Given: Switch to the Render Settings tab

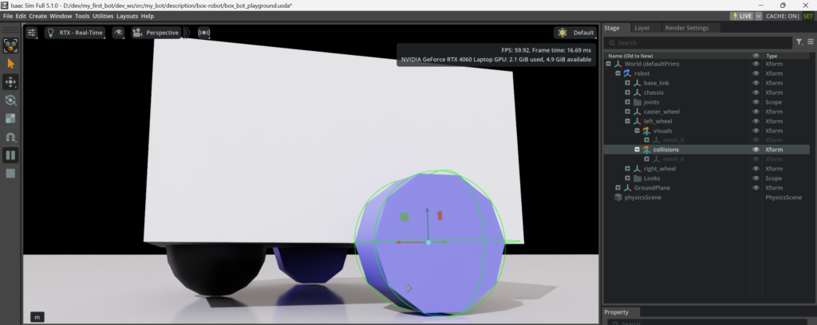Looking at the screenshot, I should tap(686, 28).
